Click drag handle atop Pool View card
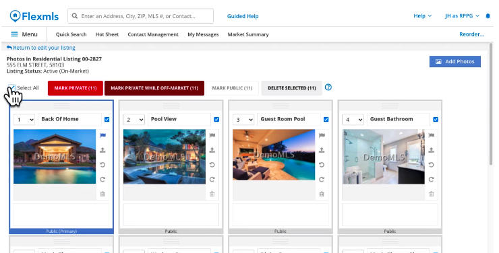The width and height of the screenshot is (499, 253). click(x=171, y=106)
